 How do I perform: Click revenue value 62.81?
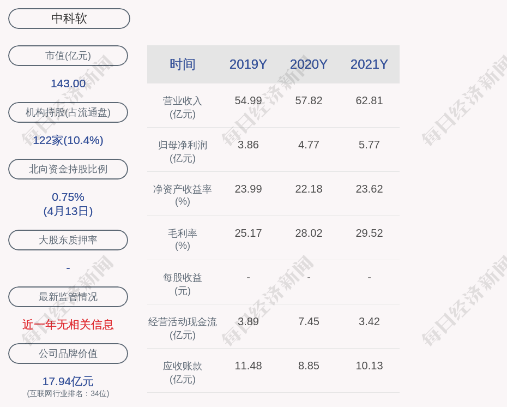tap(369, 100)
